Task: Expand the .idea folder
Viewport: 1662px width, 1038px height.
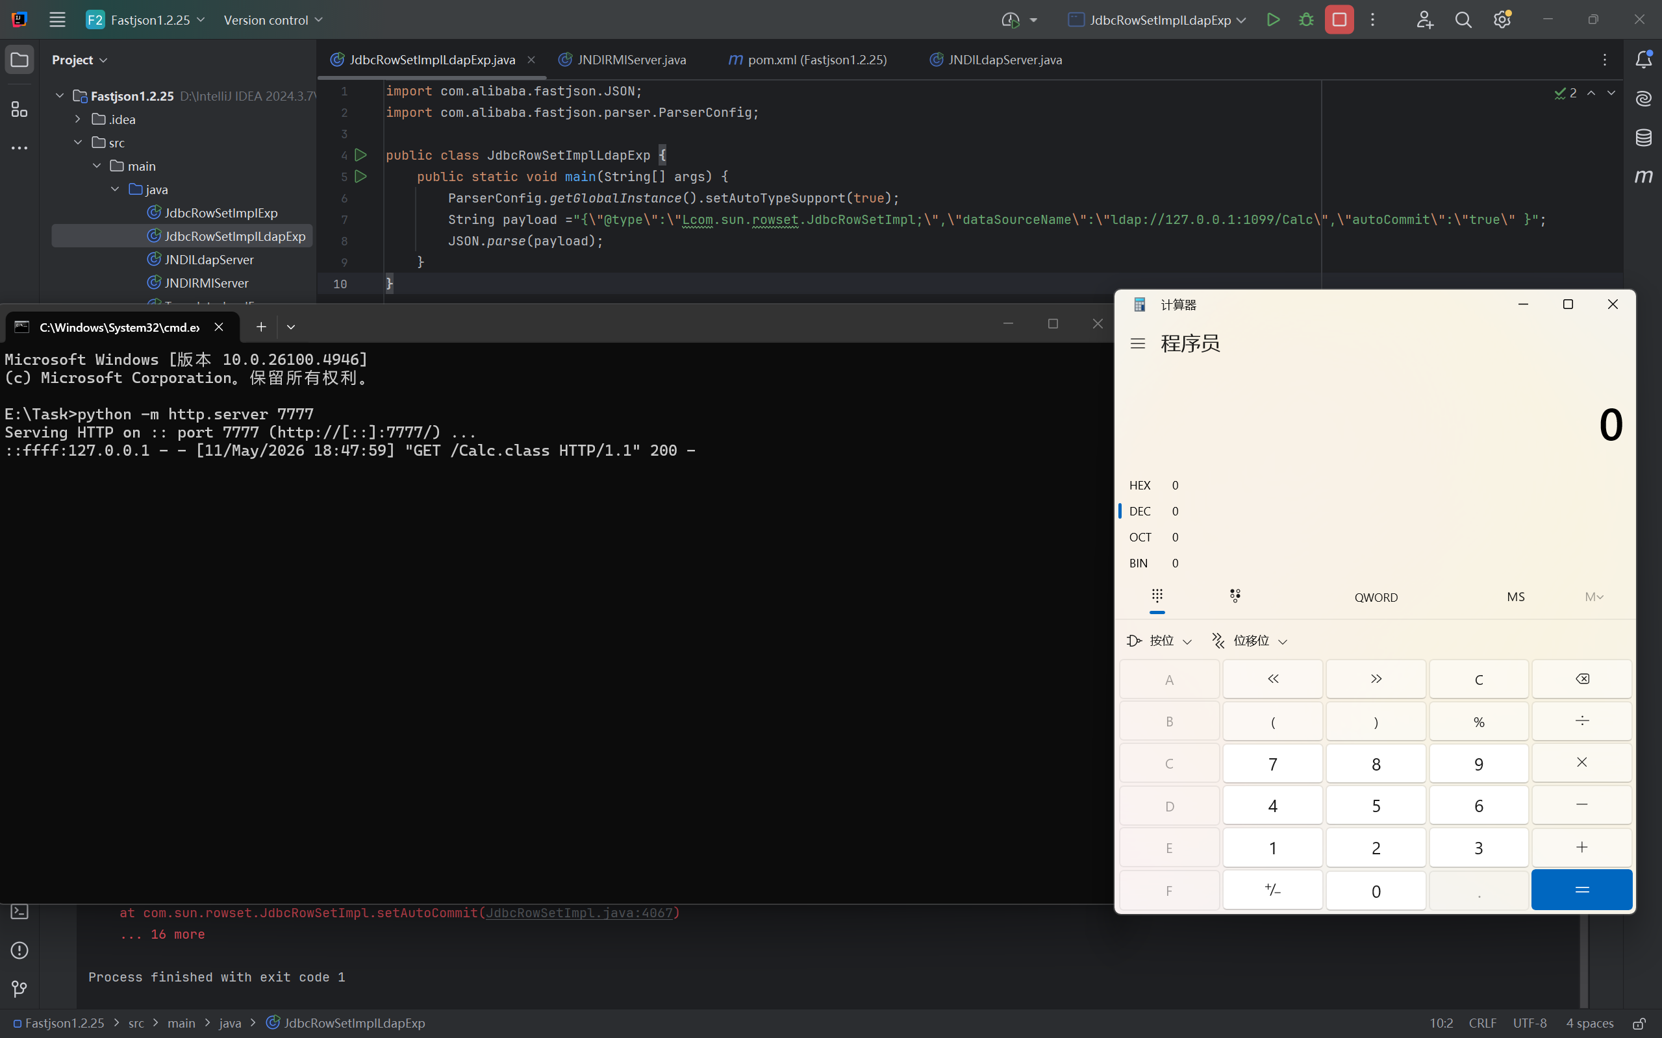Action: tap(77, 119)
